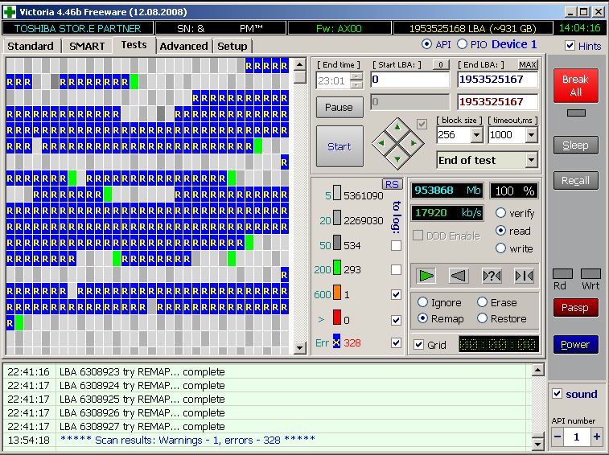Enable logging for 50 ms blocks
Image resolution: width=609 pixels, height=455 pixels.
(396, 246)
